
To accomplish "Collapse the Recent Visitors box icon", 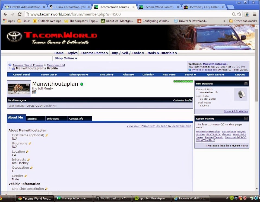I will pos(246,119).
